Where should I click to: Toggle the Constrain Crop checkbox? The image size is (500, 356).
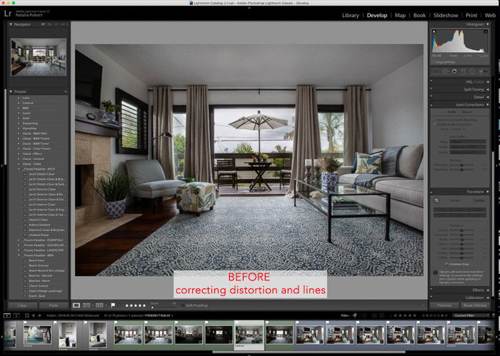(446, 264)
